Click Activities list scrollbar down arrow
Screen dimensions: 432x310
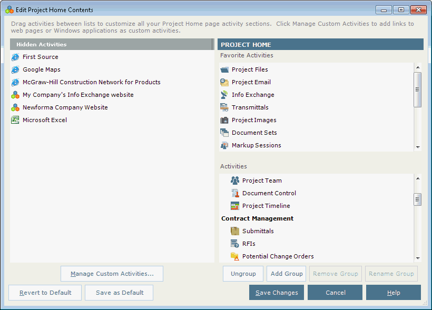click(418, 258)
